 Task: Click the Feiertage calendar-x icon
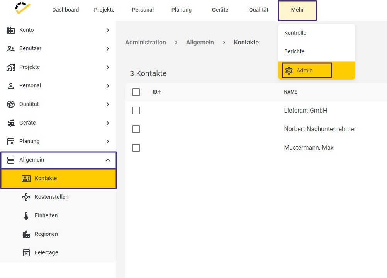tap(26, 252)
